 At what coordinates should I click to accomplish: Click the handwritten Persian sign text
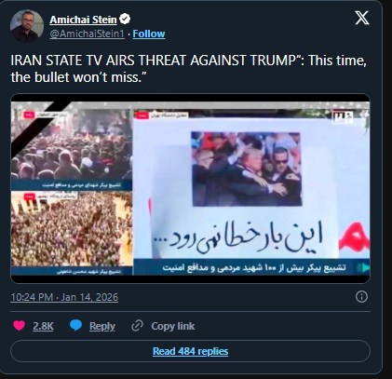pyautogui.click(x=238, y=237)
